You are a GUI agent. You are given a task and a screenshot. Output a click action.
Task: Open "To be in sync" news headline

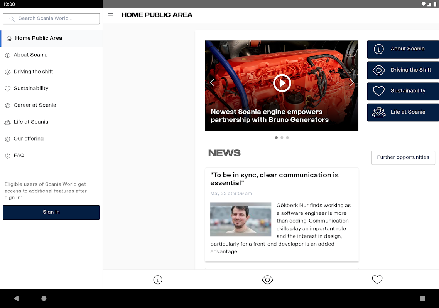pos(274,179)
